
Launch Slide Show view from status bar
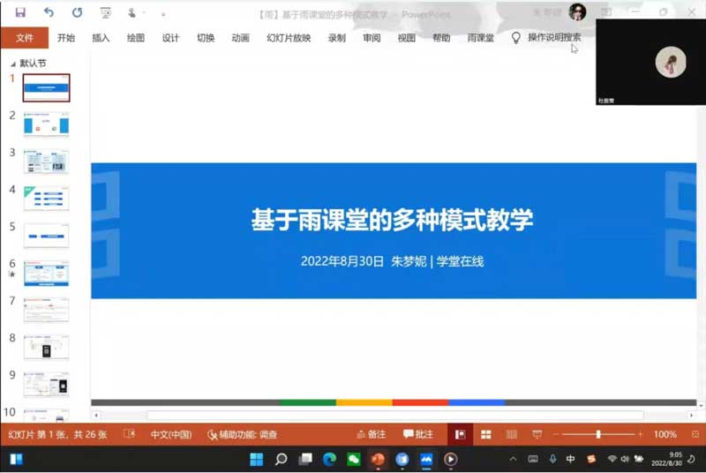(x=537, y=434)
